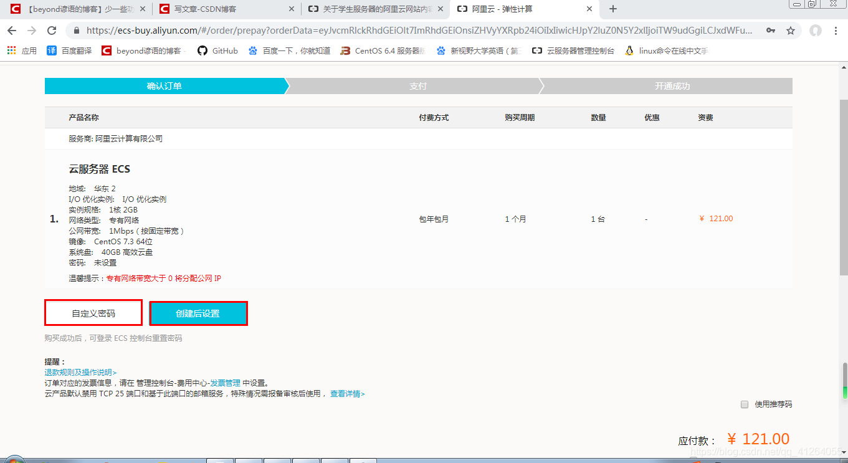Open the 云服务器管理控制台 bookmark
The height and width of the screenshot is (463, 848).
click(573, 51)
